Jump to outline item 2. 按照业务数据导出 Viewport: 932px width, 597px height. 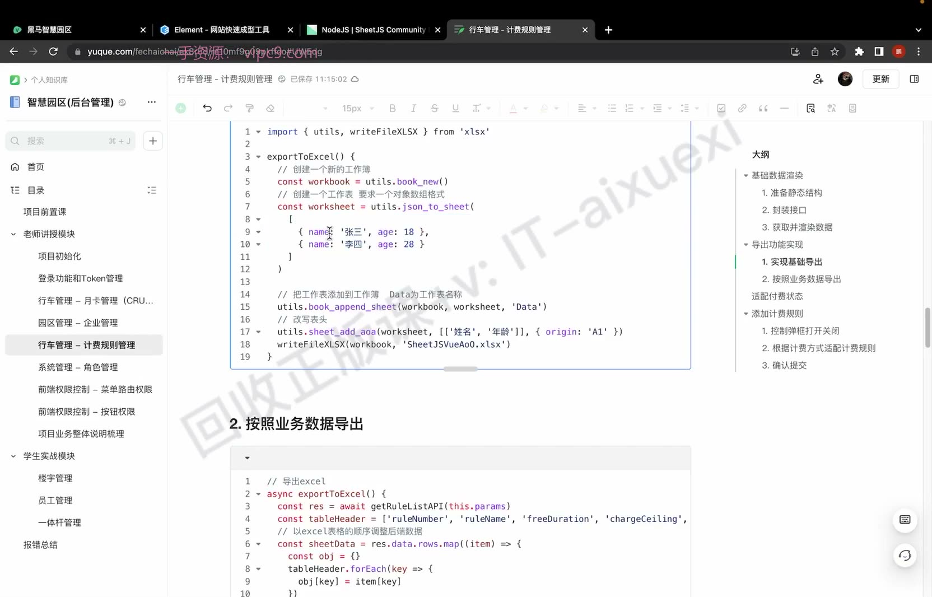[801, 279]
